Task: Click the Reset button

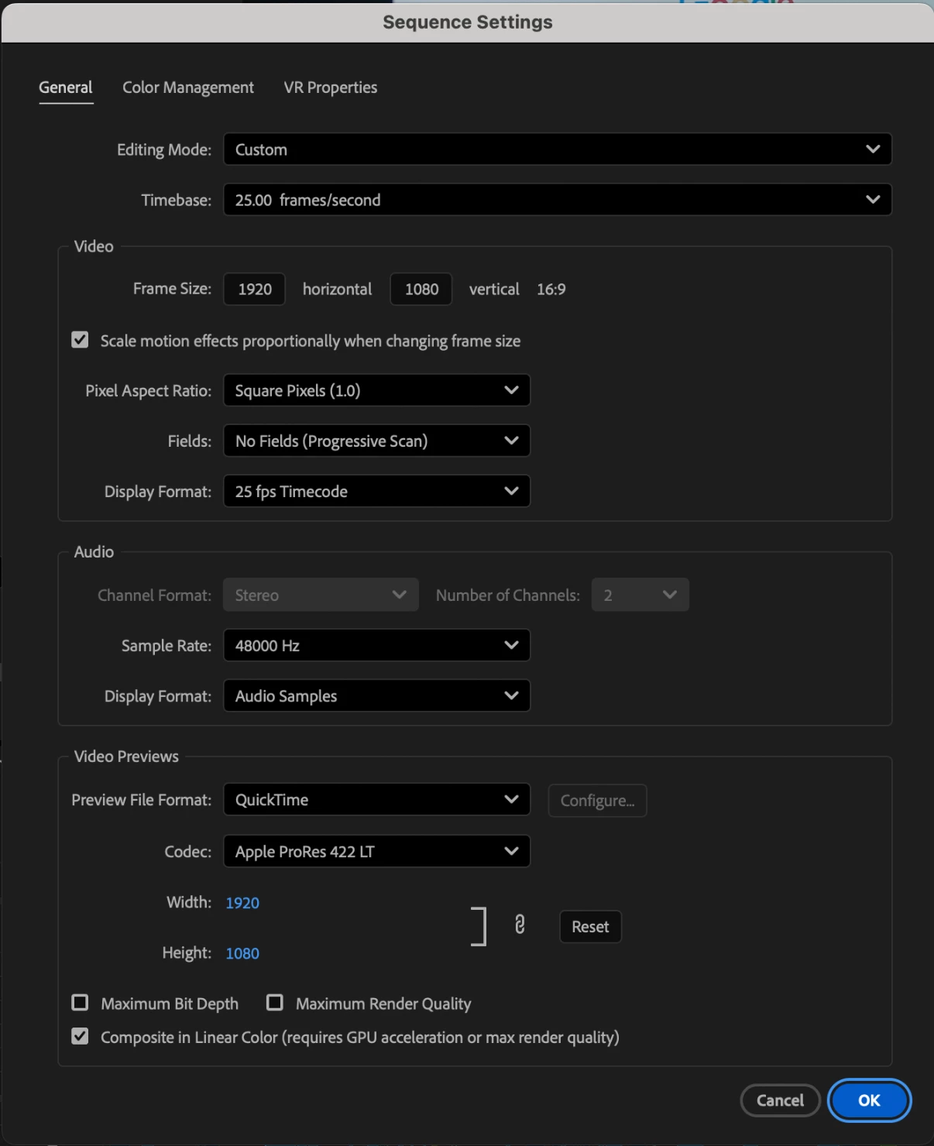Action: [590, 927]
